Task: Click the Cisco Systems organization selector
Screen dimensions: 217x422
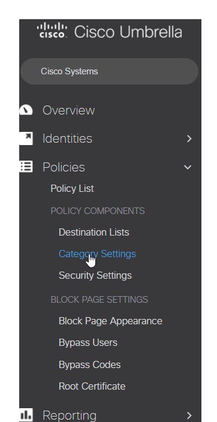Action: [109, 71]
